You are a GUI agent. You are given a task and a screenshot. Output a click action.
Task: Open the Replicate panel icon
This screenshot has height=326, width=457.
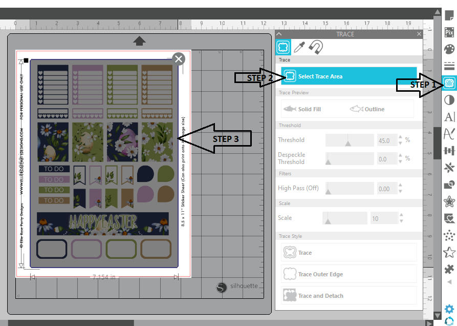(449, 168)
